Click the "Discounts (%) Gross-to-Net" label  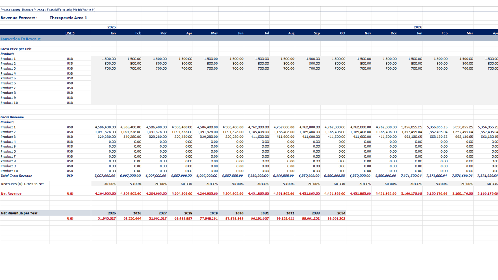pyautogui.click(x=23, y=184)
